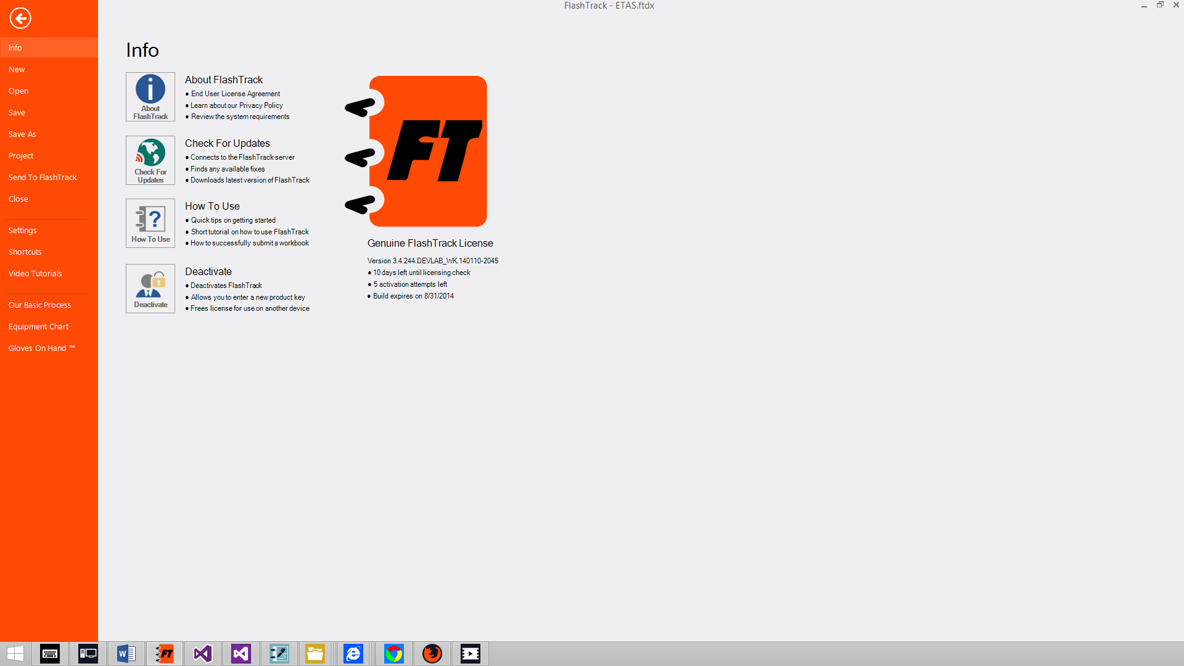
Task: Open the second Visual Studio taskbar icon
Action: pyautogui.click(x=241, y=654)
